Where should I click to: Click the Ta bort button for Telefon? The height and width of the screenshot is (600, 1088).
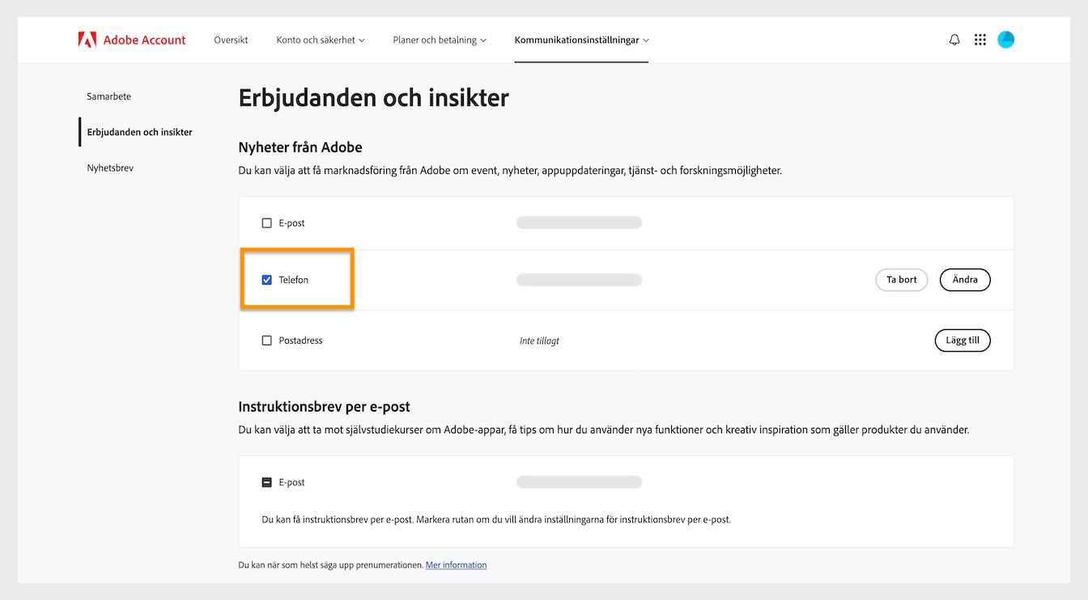[x=901, y=279]
